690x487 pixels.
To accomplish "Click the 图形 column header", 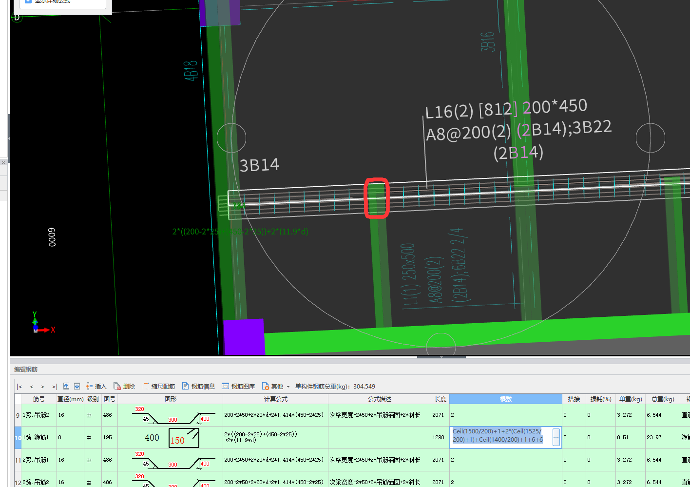I will [171, 399].
